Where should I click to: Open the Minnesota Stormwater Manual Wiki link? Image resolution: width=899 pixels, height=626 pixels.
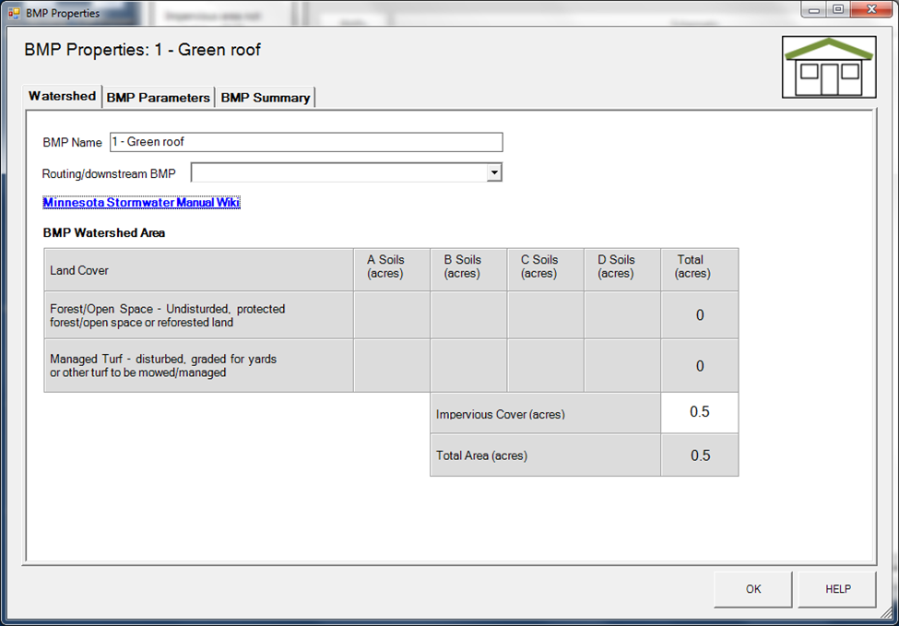tap(141, 203)
